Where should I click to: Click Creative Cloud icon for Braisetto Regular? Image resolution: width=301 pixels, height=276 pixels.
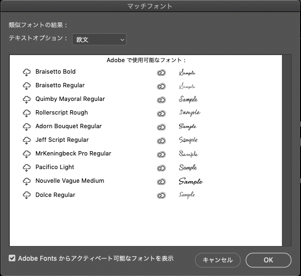[x=161, y=86]
